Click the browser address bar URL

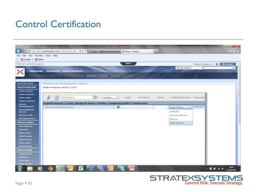pos(52,51)
